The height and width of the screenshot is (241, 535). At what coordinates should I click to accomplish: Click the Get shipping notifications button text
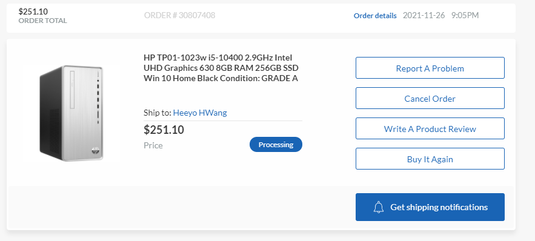click(439, 207)
